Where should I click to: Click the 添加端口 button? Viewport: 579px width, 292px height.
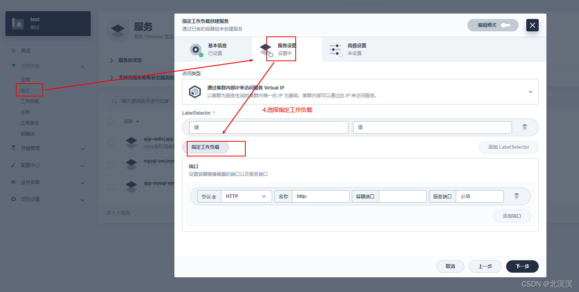click(x=512, y=216)
